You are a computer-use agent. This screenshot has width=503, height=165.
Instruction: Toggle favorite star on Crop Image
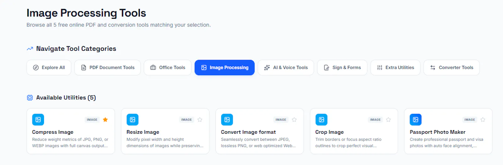click(x=389, y=120)
